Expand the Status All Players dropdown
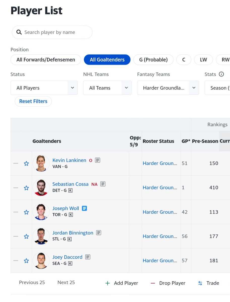 [44, 88]
